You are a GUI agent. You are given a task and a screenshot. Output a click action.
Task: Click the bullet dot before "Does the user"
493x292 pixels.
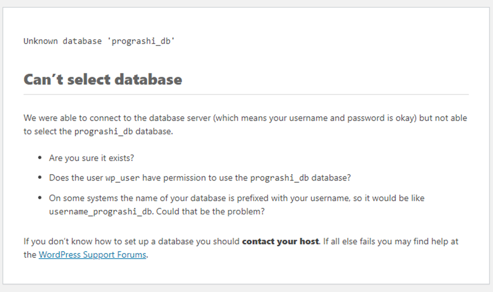coord(40,178)
